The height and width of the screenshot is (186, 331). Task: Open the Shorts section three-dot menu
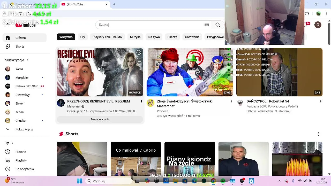click(318, 134)
